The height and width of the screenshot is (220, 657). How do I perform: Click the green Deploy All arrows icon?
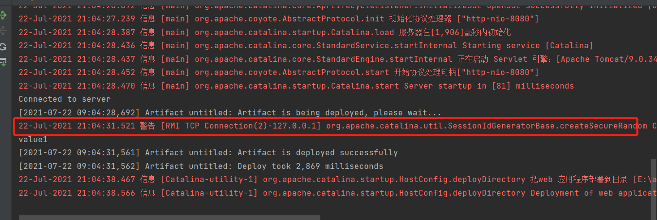coord(3,16)
